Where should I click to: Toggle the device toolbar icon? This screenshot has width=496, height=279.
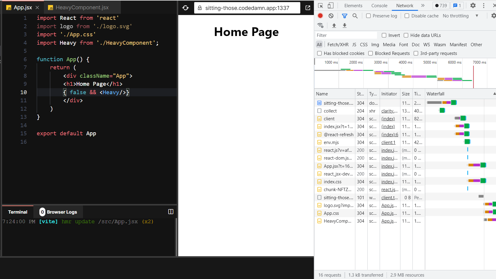point(330,5)
